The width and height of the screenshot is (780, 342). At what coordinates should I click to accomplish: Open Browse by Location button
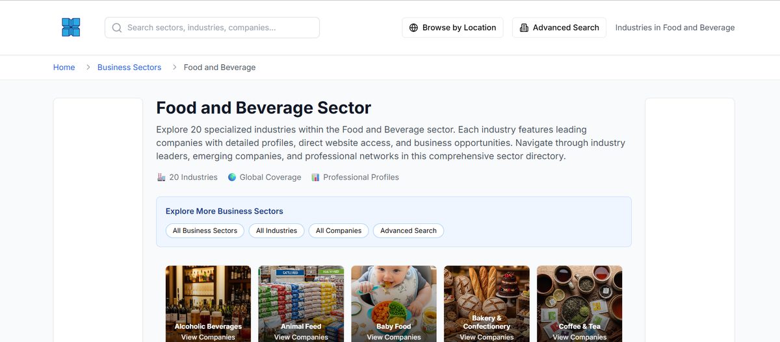click(x=452, y=27)
